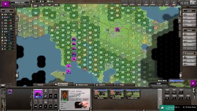Open the STRAT stratagems icon
The width and height of the screenshot is (197, 111).
click(x=153, y=3)
